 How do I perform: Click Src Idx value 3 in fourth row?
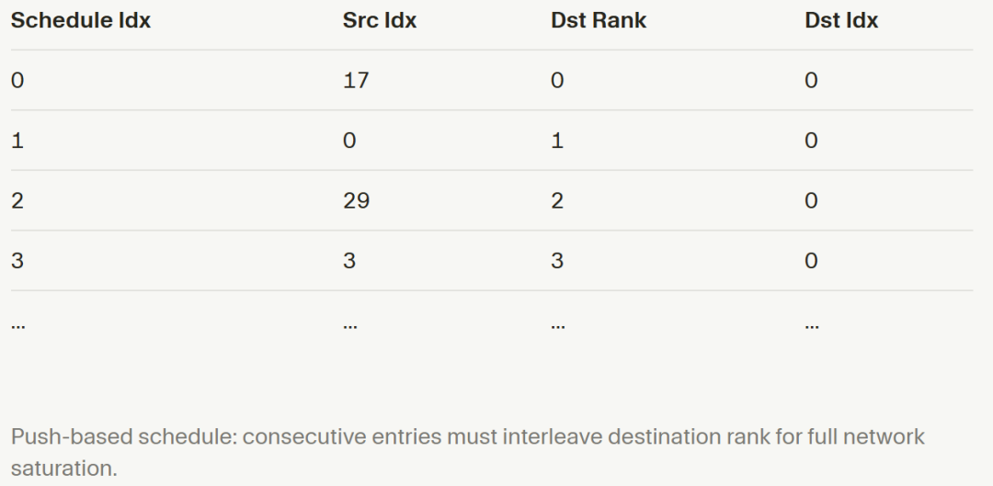pyautogui.click(x=349, y=261)
